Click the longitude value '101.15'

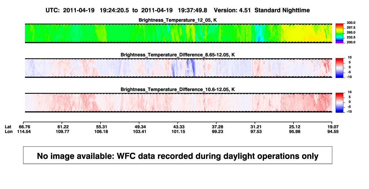pos(179,131)
